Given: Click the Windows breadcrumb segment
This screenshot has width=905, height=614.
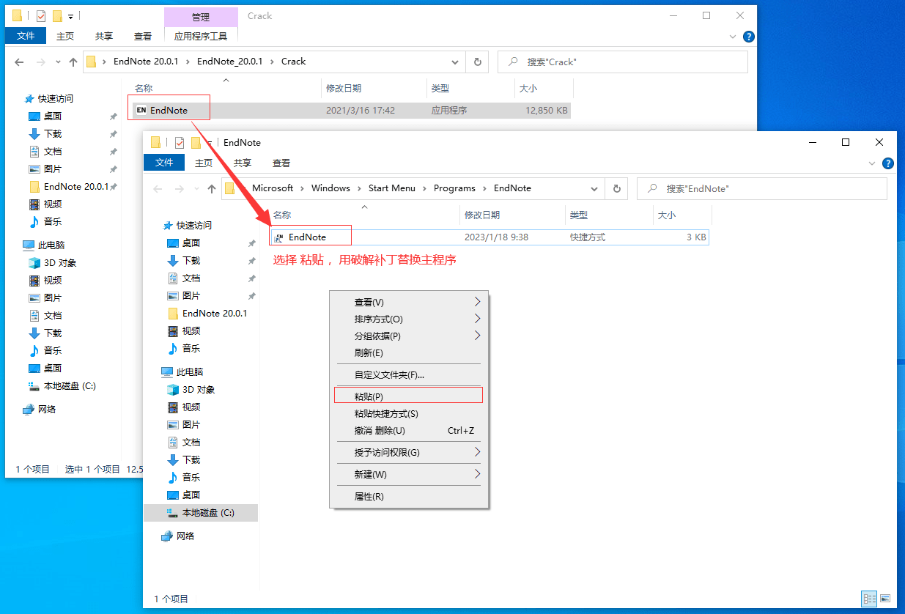Looking at the screenshot, I should point(330,188).
